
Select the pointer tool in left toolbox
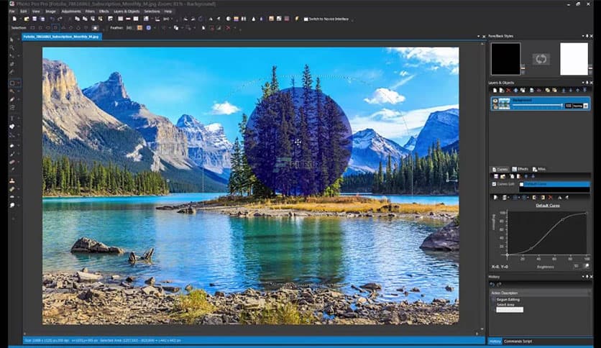(x=12, y=39)
